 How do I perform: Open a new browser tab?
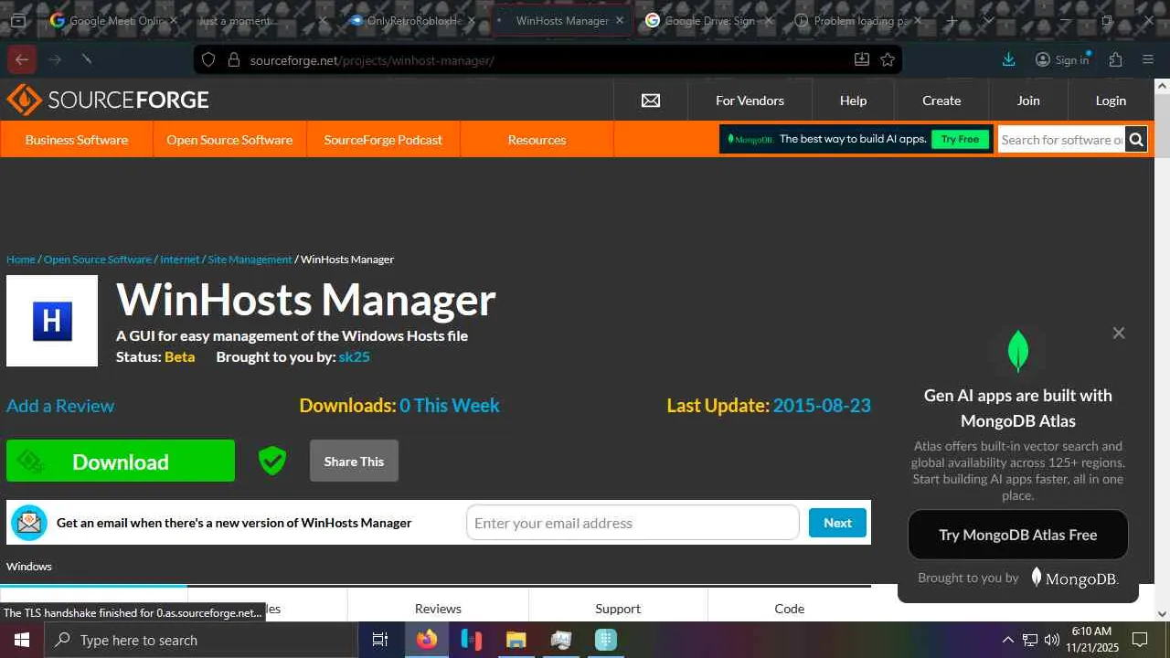click(952, 20)
